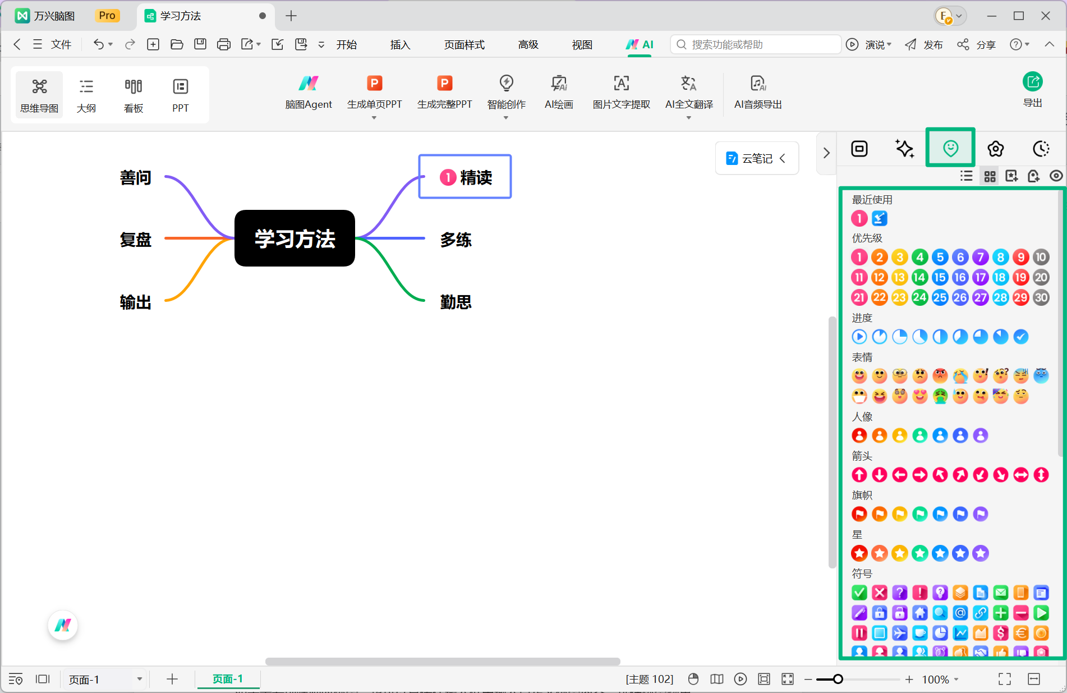Toggle marker visibility eye icon
The height and width of the screenshot is (693, 1067).
[x=1056, y=176]
